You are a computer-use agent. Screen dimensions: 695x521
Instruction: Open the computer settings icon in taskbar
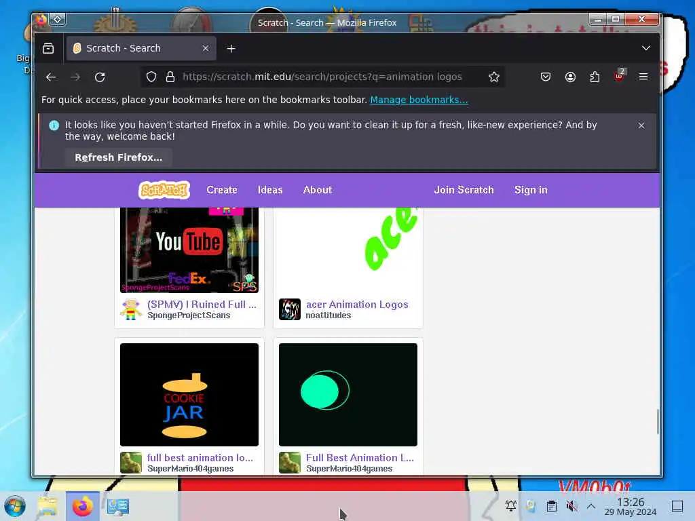pos(118,506)
